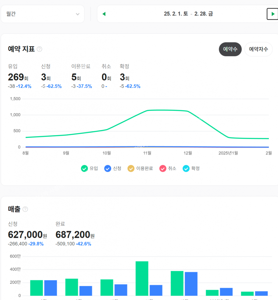Click help icon next to 매출 title

[25, 209]
